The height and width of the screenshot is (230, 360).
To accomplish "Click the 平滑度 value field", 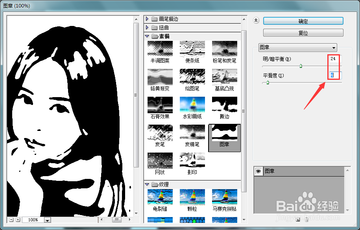I will (336, 75).
